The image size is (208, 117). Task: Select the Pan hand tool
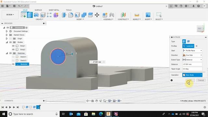(x=97, y=101)
